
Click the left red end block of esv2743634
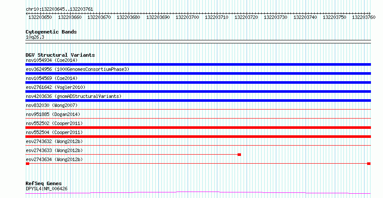[x=28, y=164]
